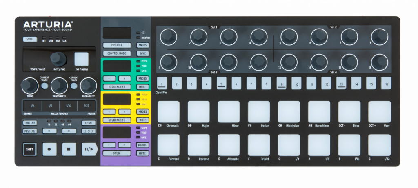418x188 pixels.
Task: Click the Drum next pattern arrow
Action: pos(125,145)
